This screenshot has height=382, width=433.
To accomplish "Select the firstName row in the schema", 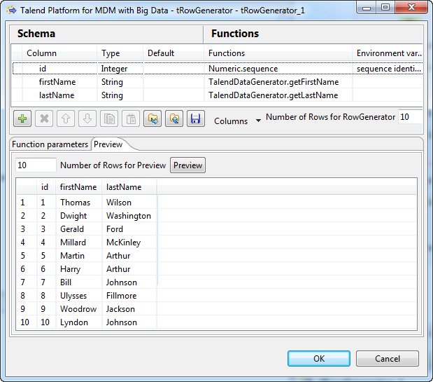I will click(x=52, y=82).
